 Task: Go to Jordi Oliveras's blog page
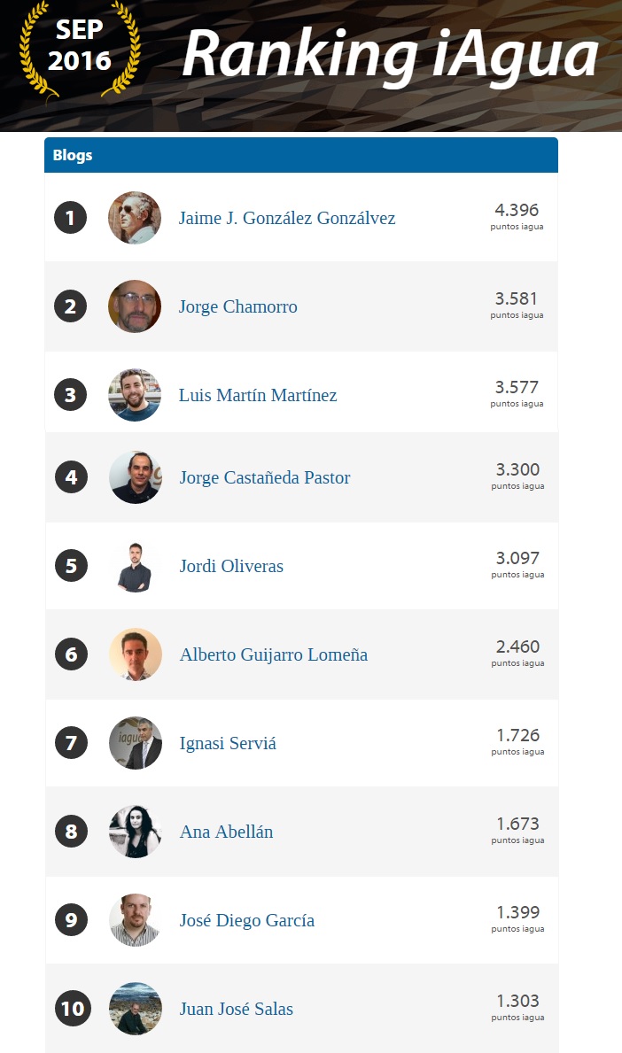(x=231, y=566)
